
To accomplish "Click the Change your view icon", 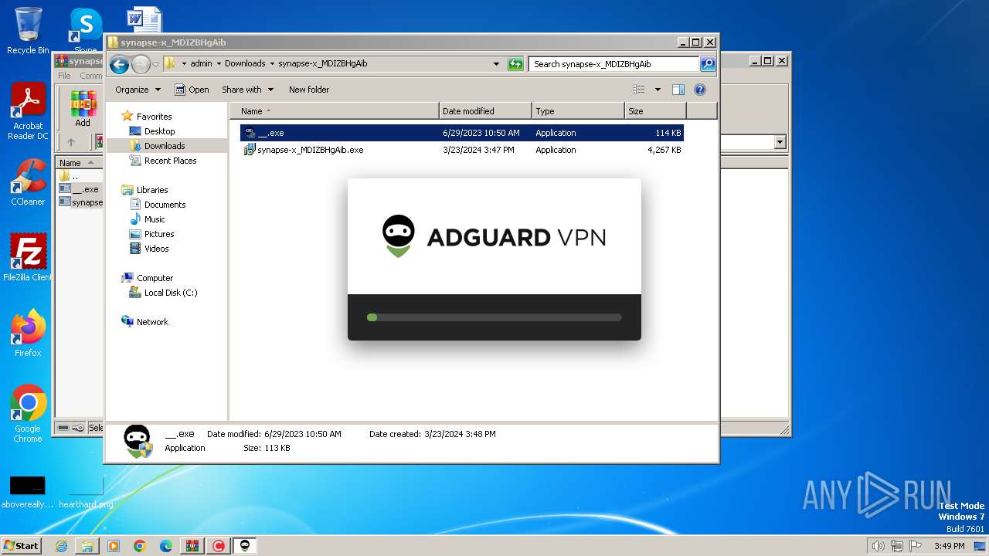I will pos(639,90).
